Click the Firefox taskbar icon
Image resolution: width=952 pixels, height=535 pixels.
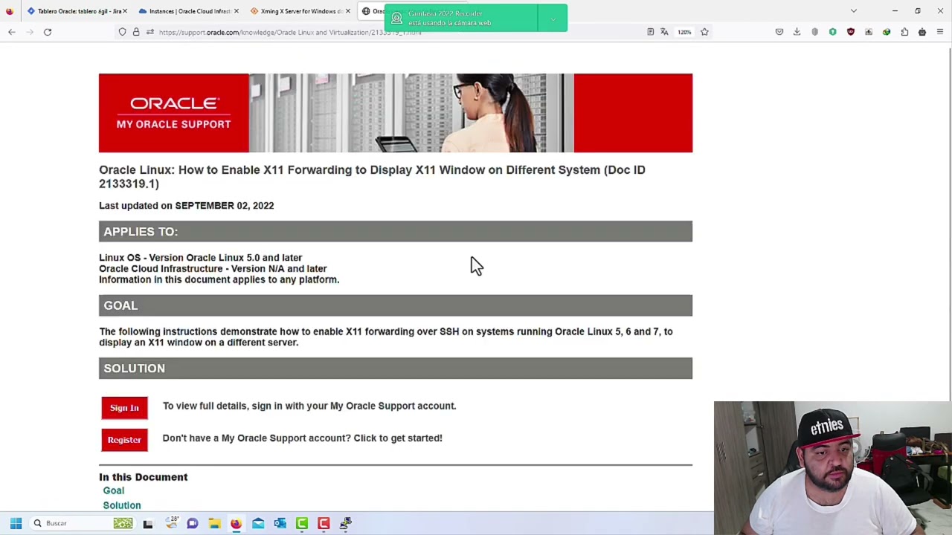pos(236,523)
